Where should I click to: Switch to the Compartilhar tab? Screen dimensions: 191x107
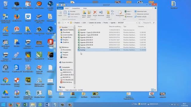[76, 8]
